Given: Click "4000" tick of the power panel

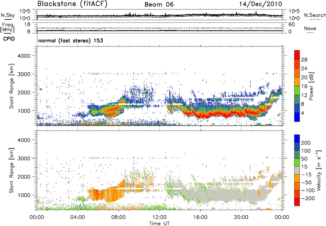Looking at the screenshot, I should point(24,56).
